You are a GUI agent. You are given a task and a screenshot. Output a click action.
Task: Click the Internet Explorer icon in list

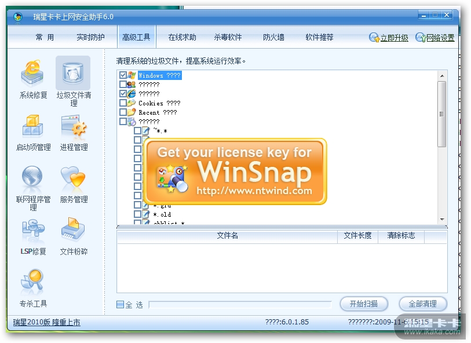pyautogui.click(x=132, y=94)
